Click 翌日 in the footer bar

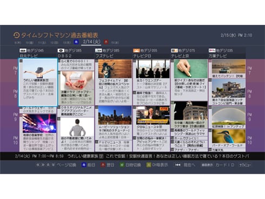coord(110,165)
